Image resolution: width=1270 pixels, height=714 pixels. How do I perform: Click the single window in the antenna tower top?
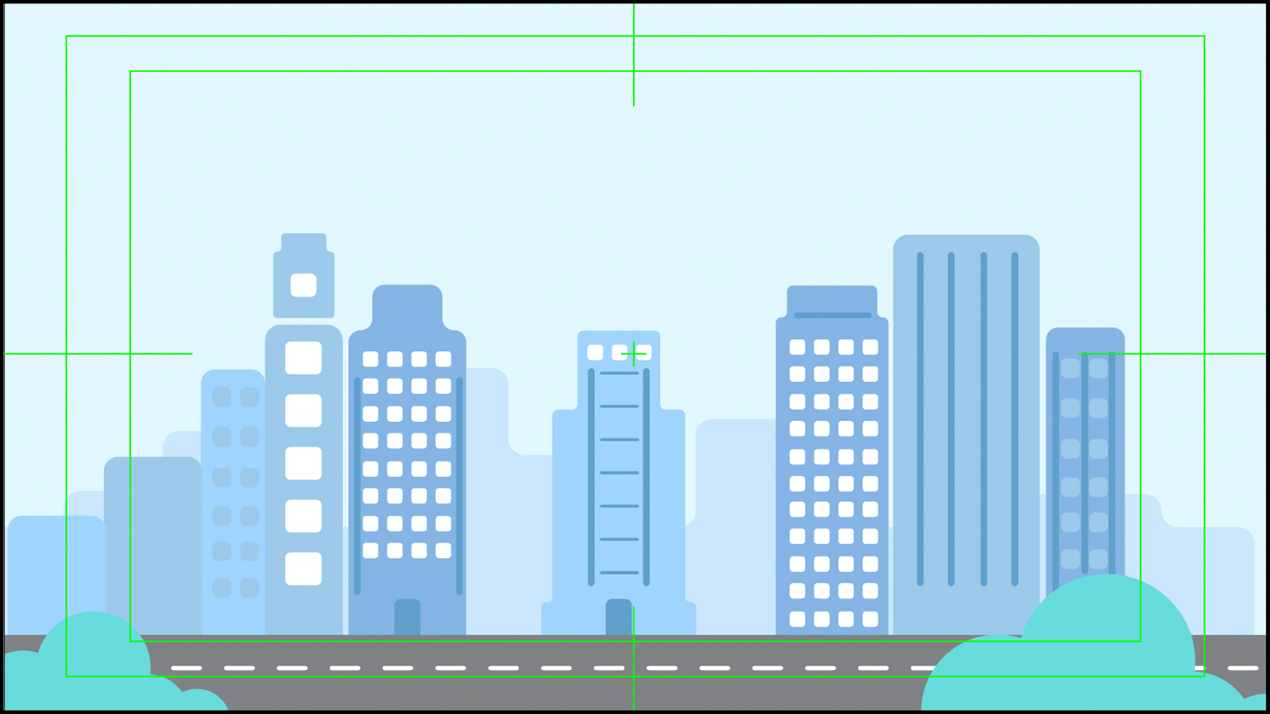pyautogui.click(x=303, y=285)
